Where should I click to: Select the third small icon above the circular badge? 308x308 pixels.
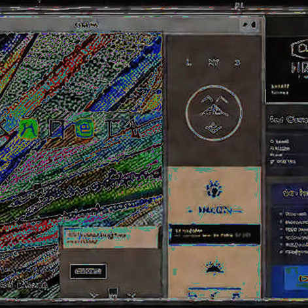click(237, 63)
